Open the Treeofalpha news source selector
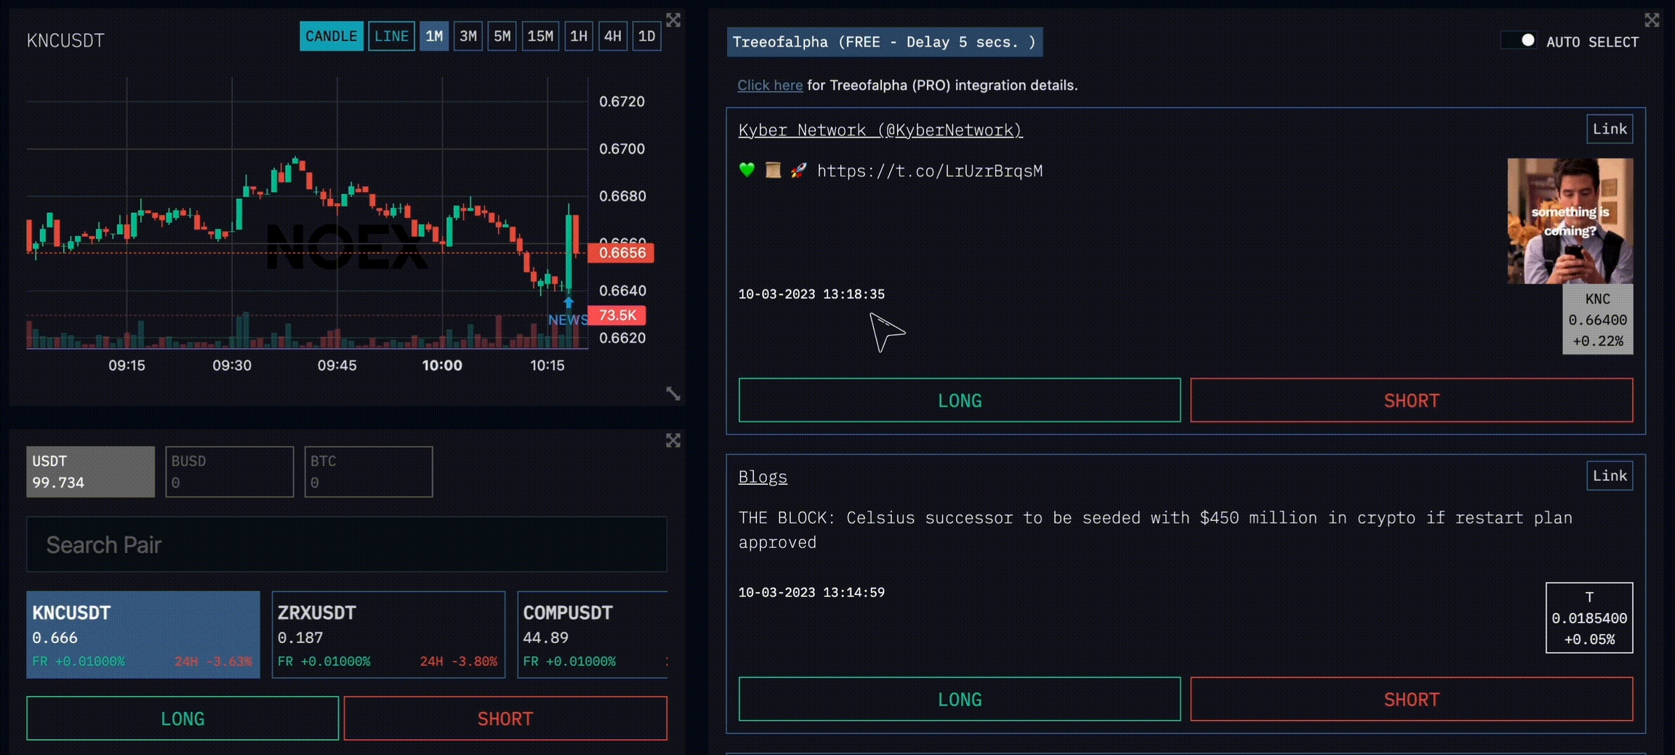 coord(884,42)
